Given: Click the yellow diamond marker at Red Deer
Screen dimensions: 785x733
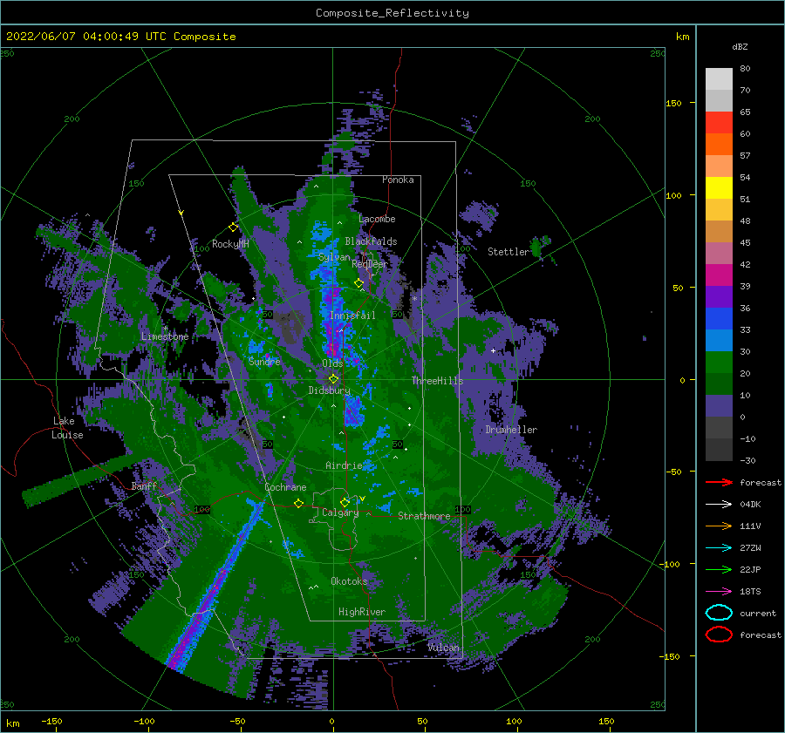Looking at the screenshot, I should click(x=358, y=283).
